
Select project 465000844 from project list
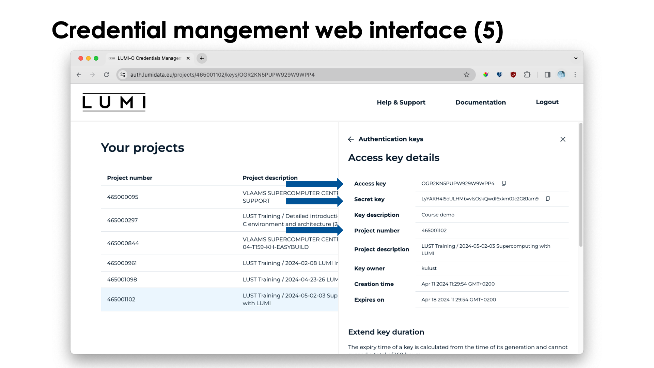123,243
